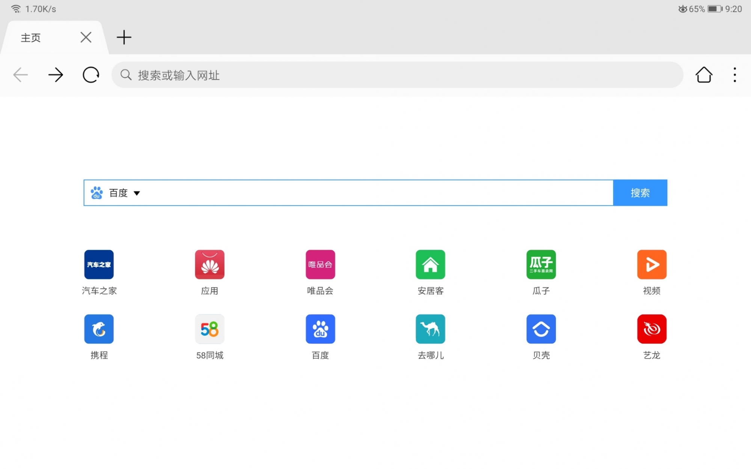751x469 pixels.
Task: Reload the page with refresh icon
Action: [x=91, y=75]
